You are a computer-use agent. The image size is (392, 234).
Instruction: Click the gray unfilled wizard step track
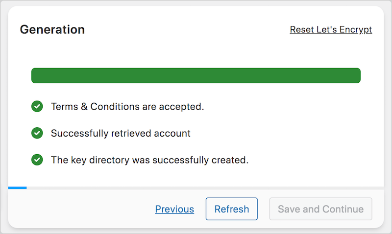pyautogui.click(x=205, y=188)
